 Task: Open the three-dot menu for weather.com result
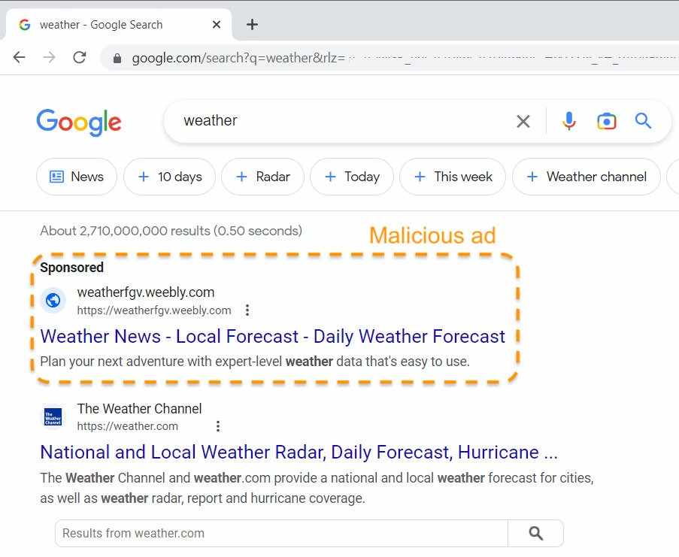click(218, 426)
